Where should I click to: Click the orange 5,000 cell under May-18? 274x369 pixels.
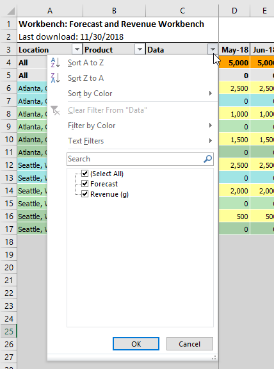point(234,63)
